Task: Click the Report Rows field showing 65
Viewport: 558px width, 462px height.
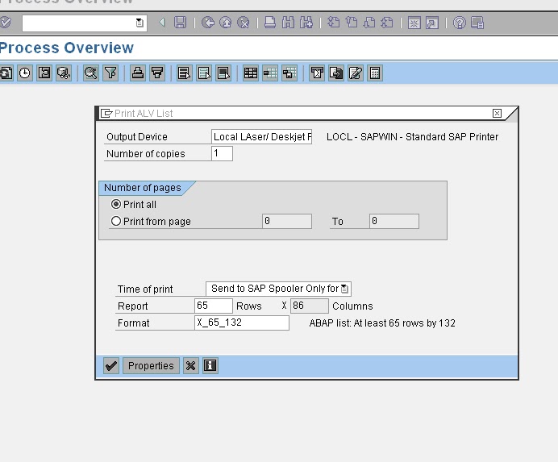Action: [214, 306]
